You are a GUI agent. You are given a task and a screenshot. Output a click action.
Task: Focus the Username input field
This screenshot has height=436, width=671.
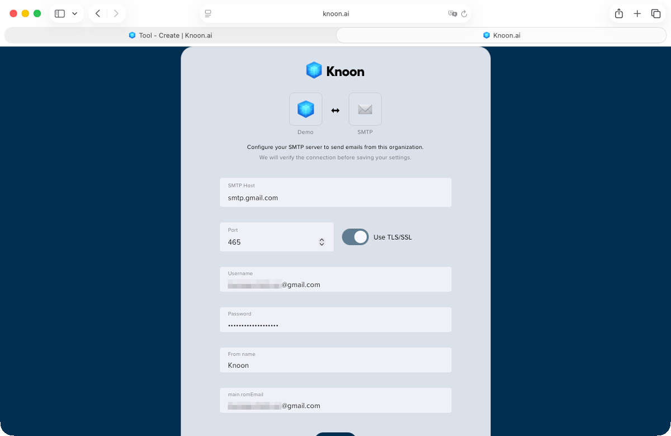[x=335, y=279]
